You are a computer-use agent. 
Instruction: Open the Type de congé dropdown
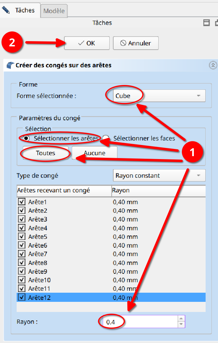[x=159, y=175]
